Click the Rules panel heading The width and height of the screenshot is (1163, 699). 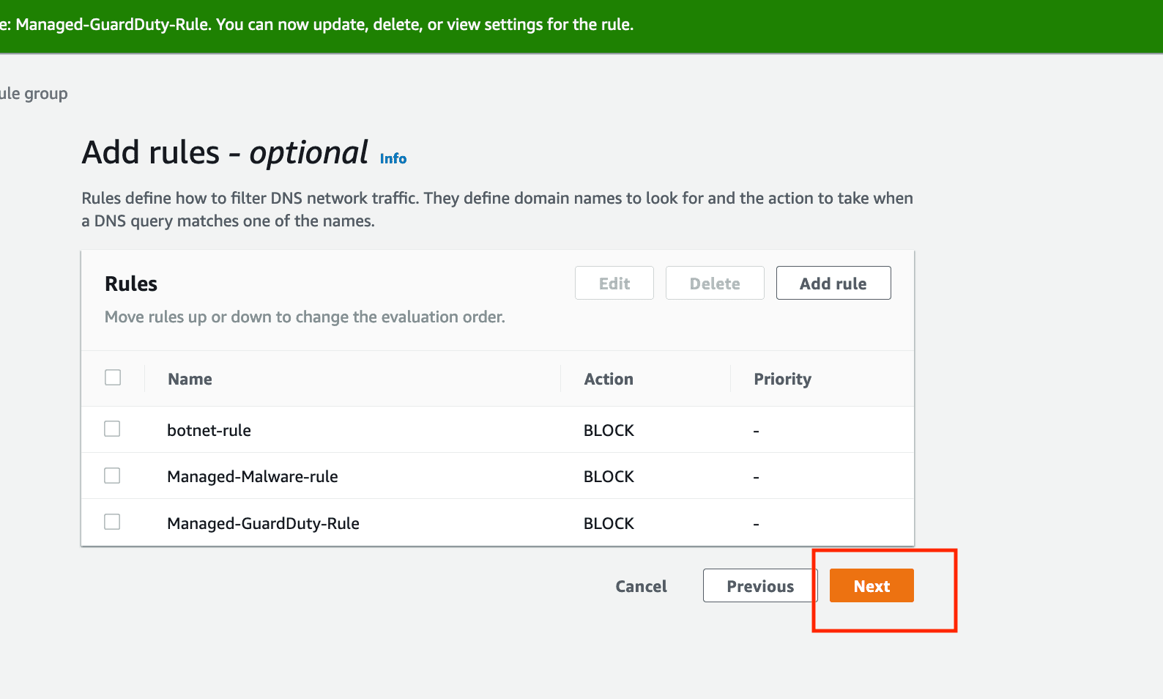131,284
